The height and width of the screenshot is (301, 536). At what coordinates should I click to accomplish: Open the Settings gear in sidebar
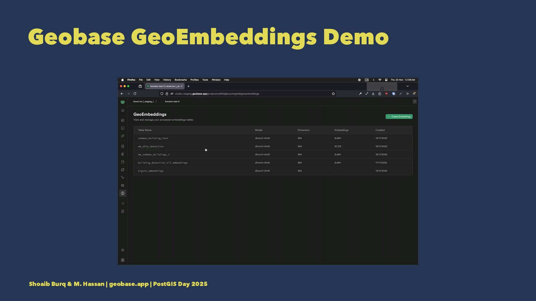(123, 250)
